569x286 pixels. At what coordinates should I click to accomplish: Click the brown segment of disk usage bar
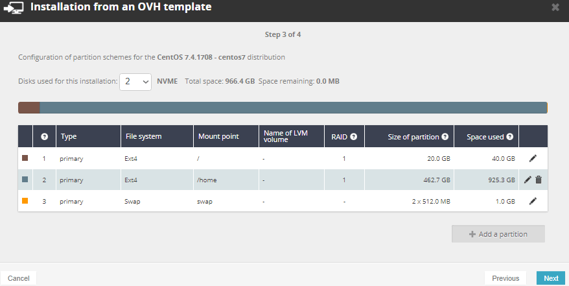(x=29, y=108)
